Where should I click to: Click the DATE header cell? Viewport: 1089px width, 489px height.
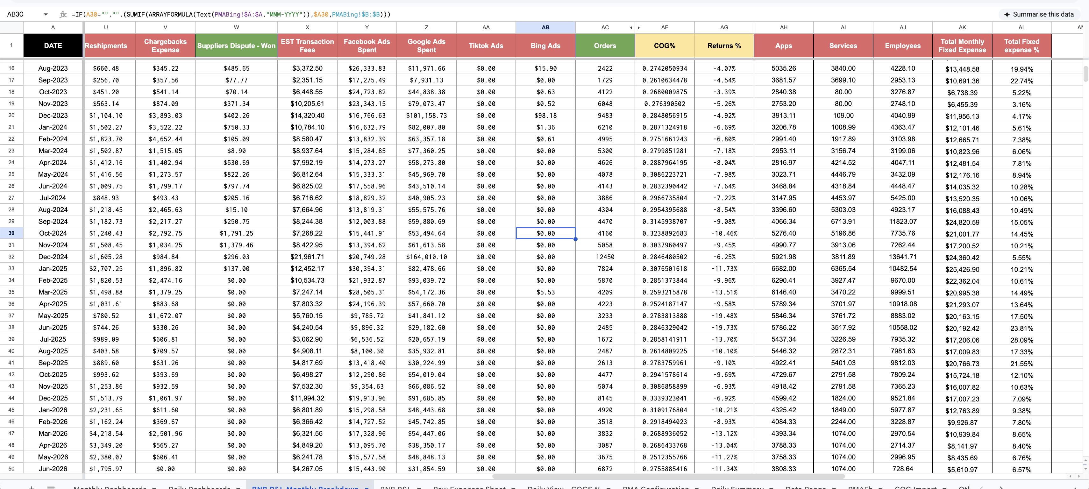click(x=53, y=46)
